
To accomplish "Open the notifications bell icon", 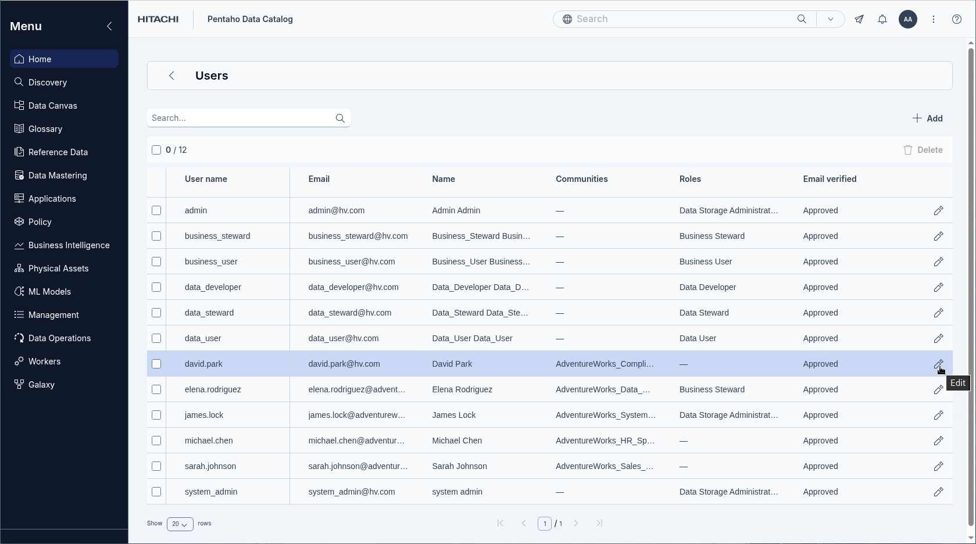I will [882, 19].
